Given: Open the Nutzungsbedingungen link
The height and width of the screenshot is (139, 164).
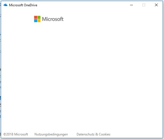Looking at the screenshot, I should point(51,134).
